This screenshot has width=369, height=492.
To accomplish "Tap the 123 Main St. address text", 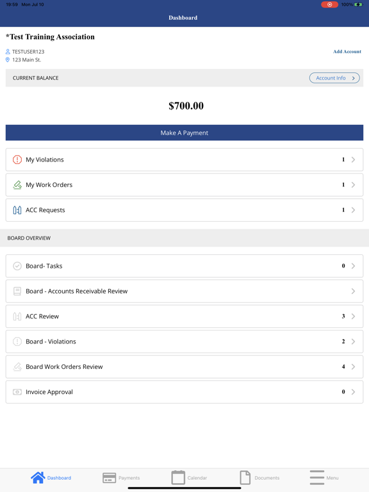I will [27, 60].
